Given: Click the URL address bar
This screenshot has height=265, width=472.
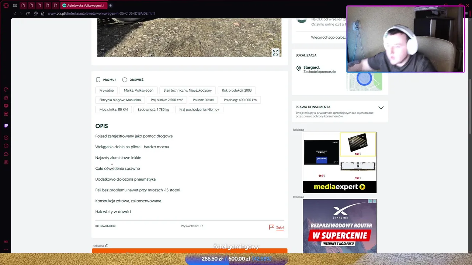Looking at the screenshot, I should [101, 14].
